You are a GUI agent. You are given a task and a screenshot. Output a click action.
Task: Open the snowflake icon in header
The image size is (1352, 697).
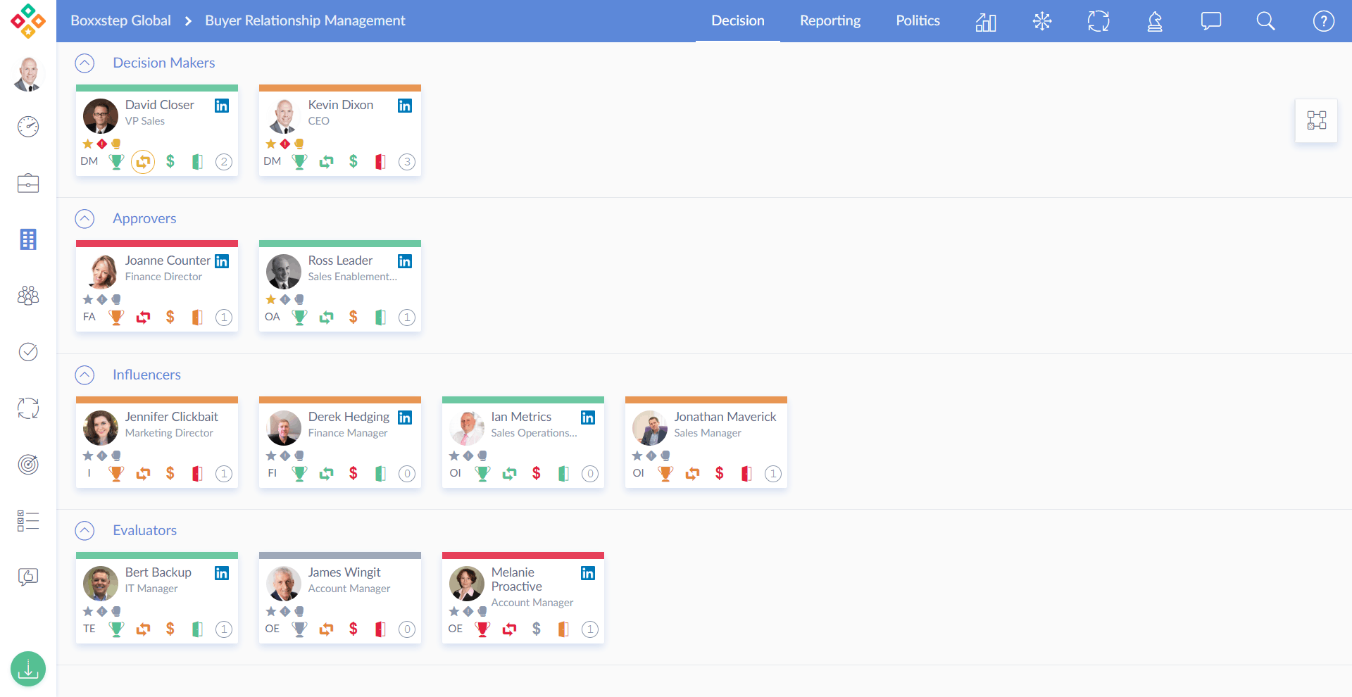click(x=1042, y=21)
